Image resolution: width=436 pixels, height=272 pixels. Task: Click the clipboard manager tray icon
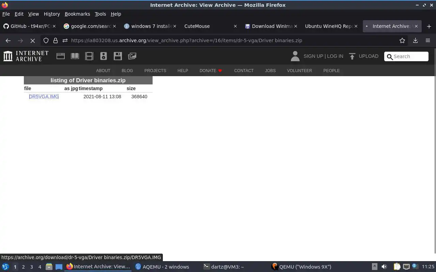pyautogui.click(x=396, y=267)
